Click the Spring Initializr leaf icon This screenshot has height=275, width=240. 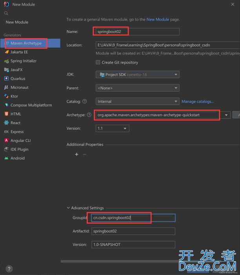tap(7, 61)
